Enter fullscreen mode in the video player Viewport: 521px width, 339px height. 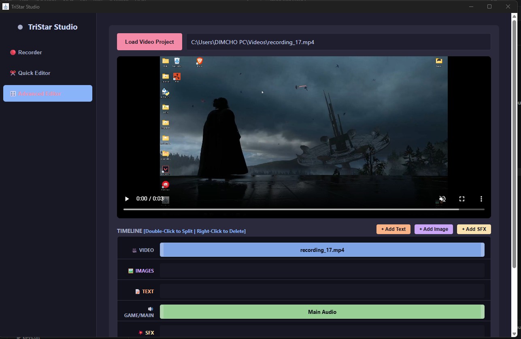click(x=462, y=199)
